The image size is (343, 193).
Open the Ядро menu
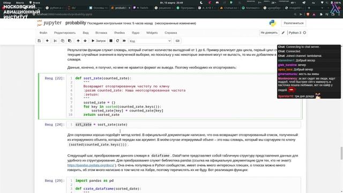136,33
